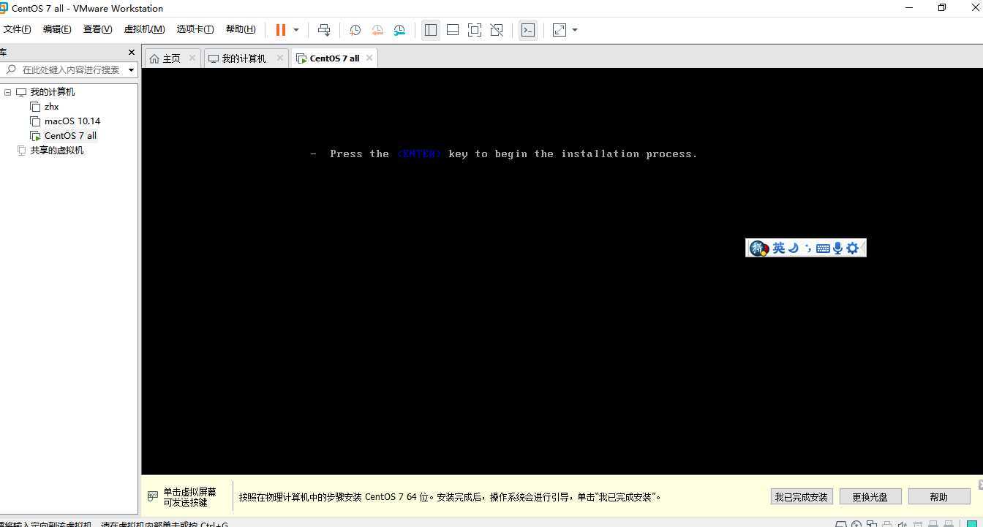Toggle the console view button
The image size is (983, 527).
tap(528, 30)
